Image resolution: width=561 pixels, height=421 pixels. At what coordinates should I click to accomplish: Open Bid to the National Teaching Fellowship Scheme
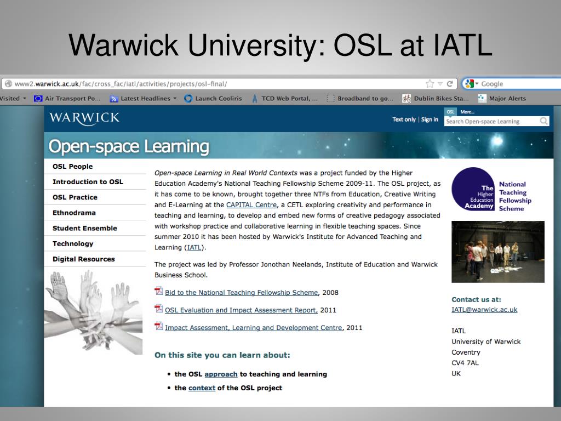point(241,293)
